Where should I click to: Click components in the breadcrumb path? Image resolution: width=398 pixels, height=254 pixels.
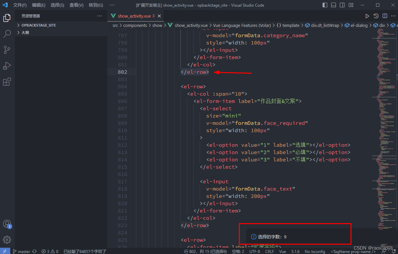pos(135,25)
